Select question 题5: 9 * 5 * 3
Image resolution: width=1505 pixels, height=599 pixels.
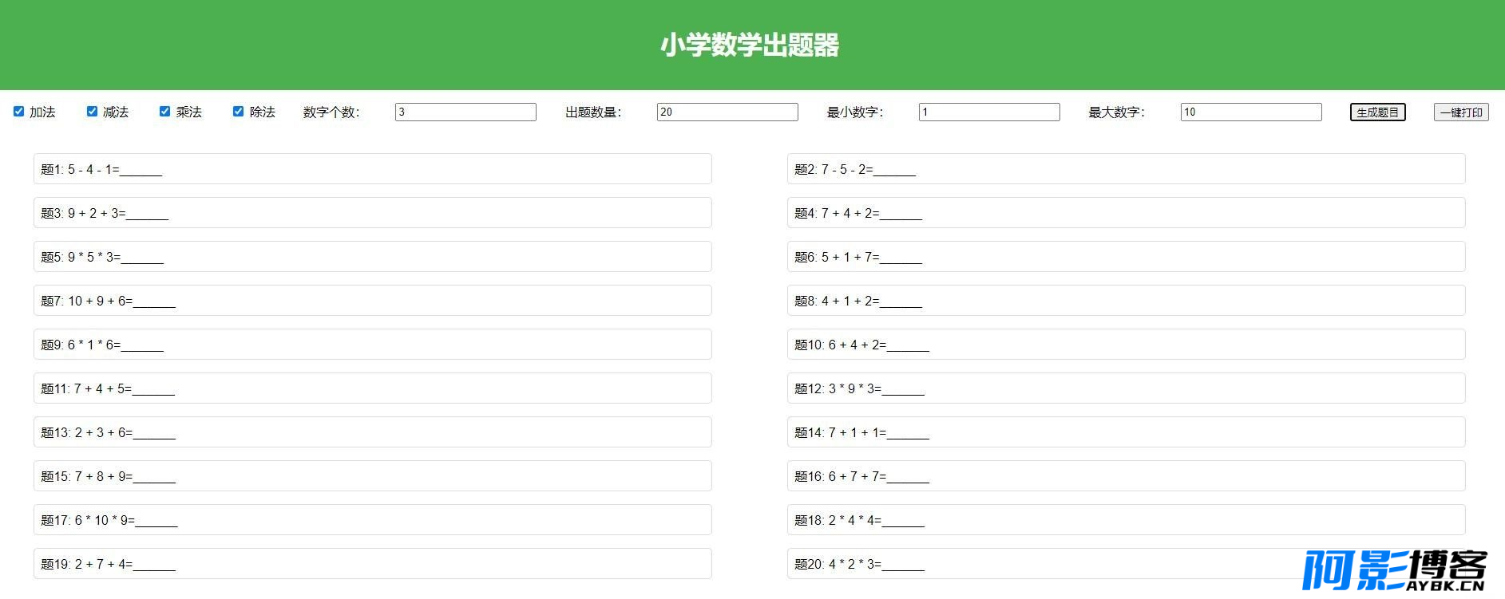coord(373,257)
